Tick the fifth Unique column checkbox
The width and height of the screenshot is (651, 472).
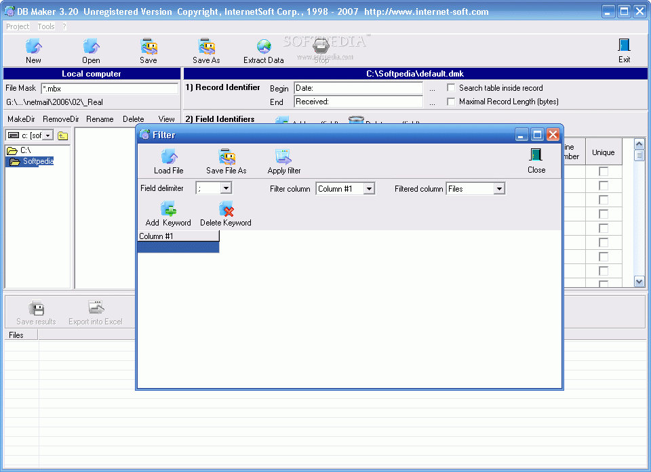(604, 228)
